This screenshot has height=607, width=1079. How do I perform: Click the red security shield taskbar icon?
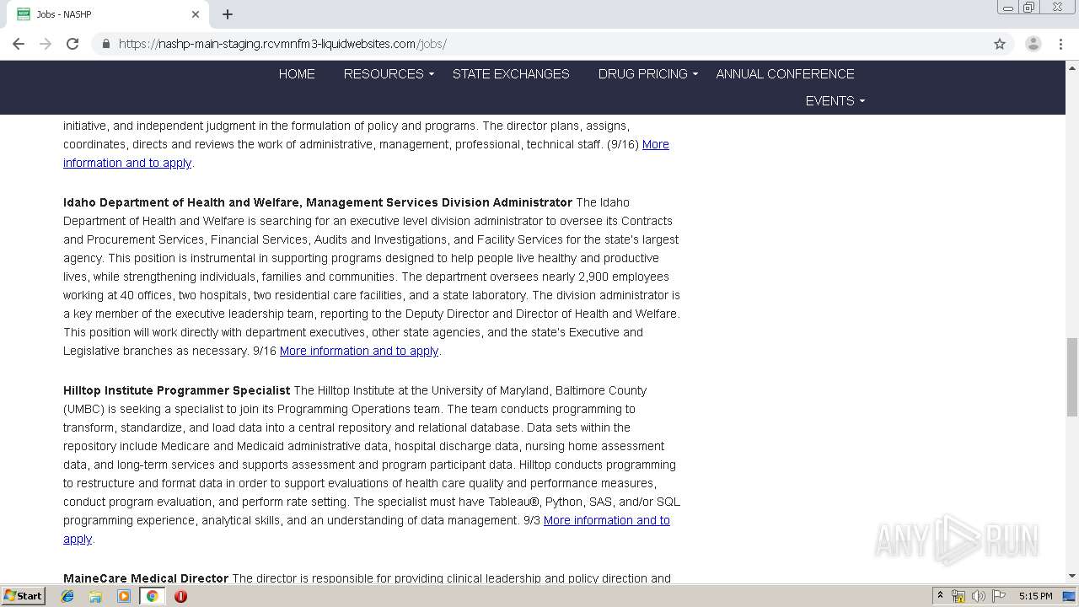coord(180,596)
